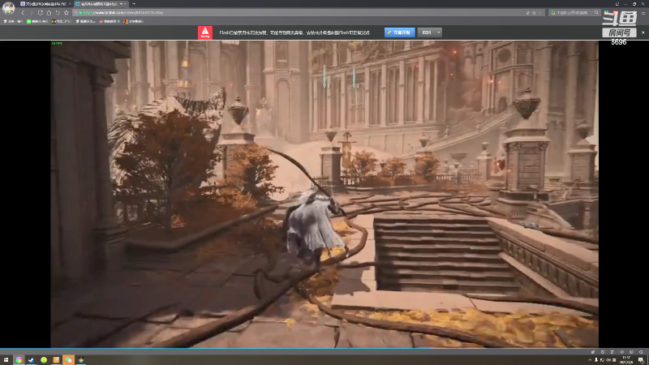
Task: Open WeChat from the taskbar
Action: [x=69, y=360]
